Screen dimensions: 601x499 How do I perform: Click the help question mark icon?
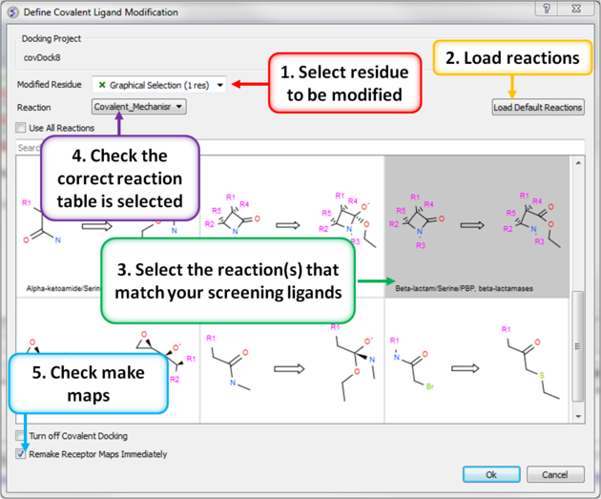(547, 9)
